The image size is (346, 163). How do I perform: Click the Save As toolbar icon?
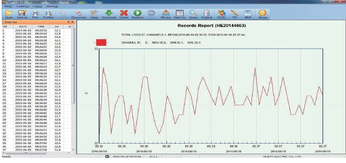click(x=22, y=14)
